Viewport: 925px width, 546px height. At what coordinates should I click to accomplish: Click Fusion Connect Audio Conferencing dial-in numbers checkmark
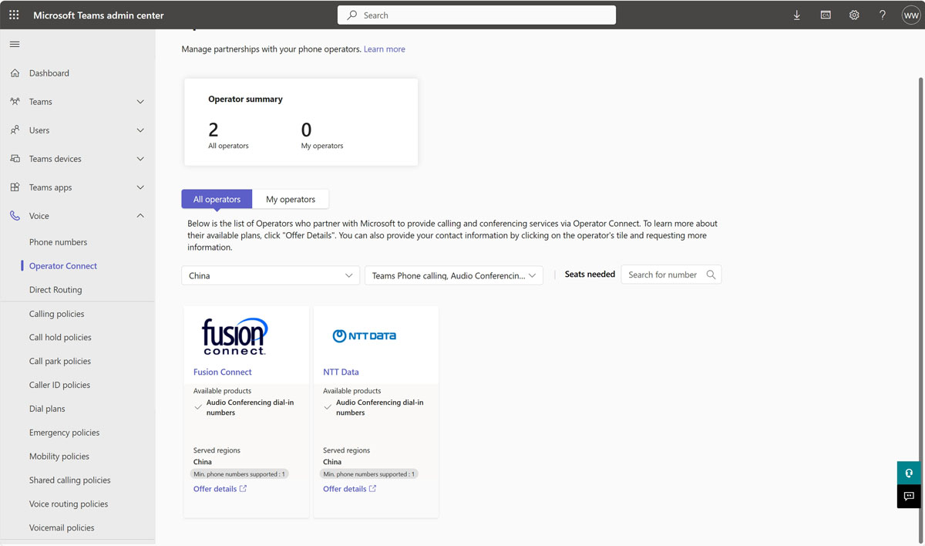198,407
